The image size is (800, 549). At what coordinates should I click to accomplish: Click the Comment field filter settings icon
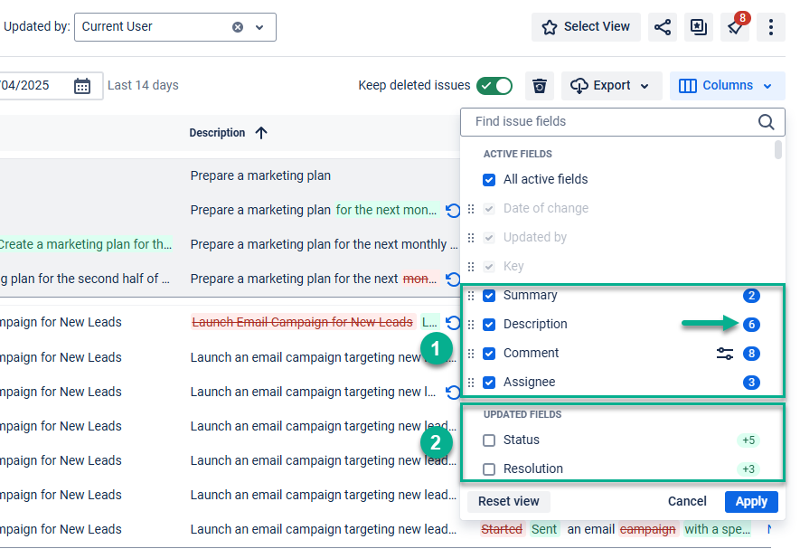(x=724, y=354)
